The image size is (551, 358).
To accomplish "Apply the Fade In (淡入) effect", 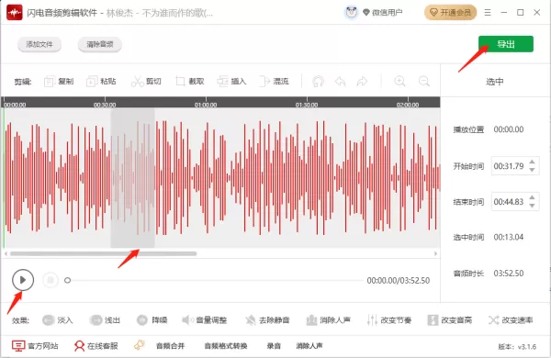I will (57, 320).
